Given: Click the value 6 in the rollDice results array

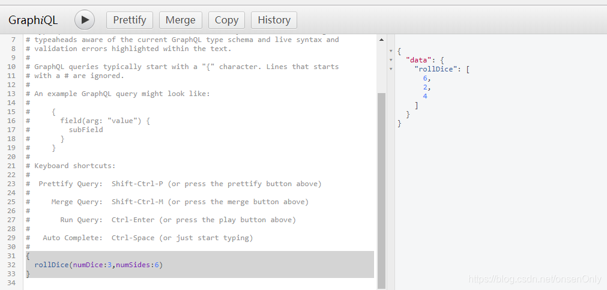Looking at the screenshot, I should (x=425, y=78).
